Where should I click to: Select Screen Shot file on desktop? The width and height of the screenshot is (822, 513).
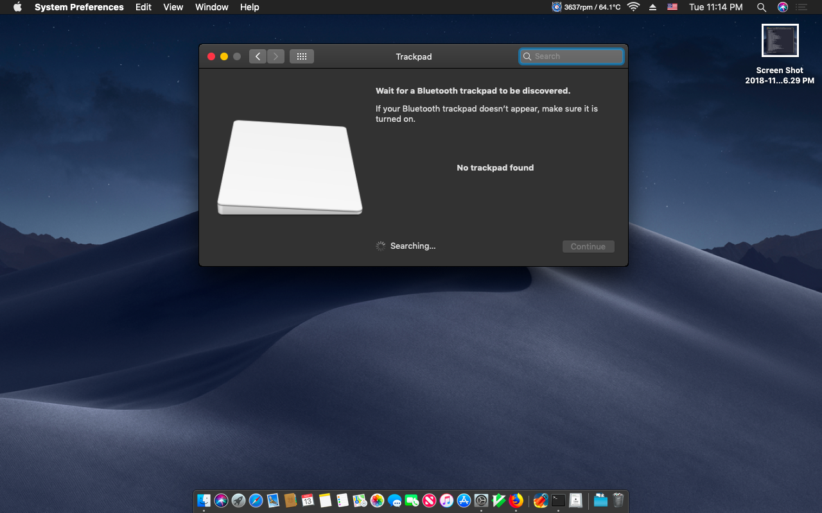(x=780, y=54)
